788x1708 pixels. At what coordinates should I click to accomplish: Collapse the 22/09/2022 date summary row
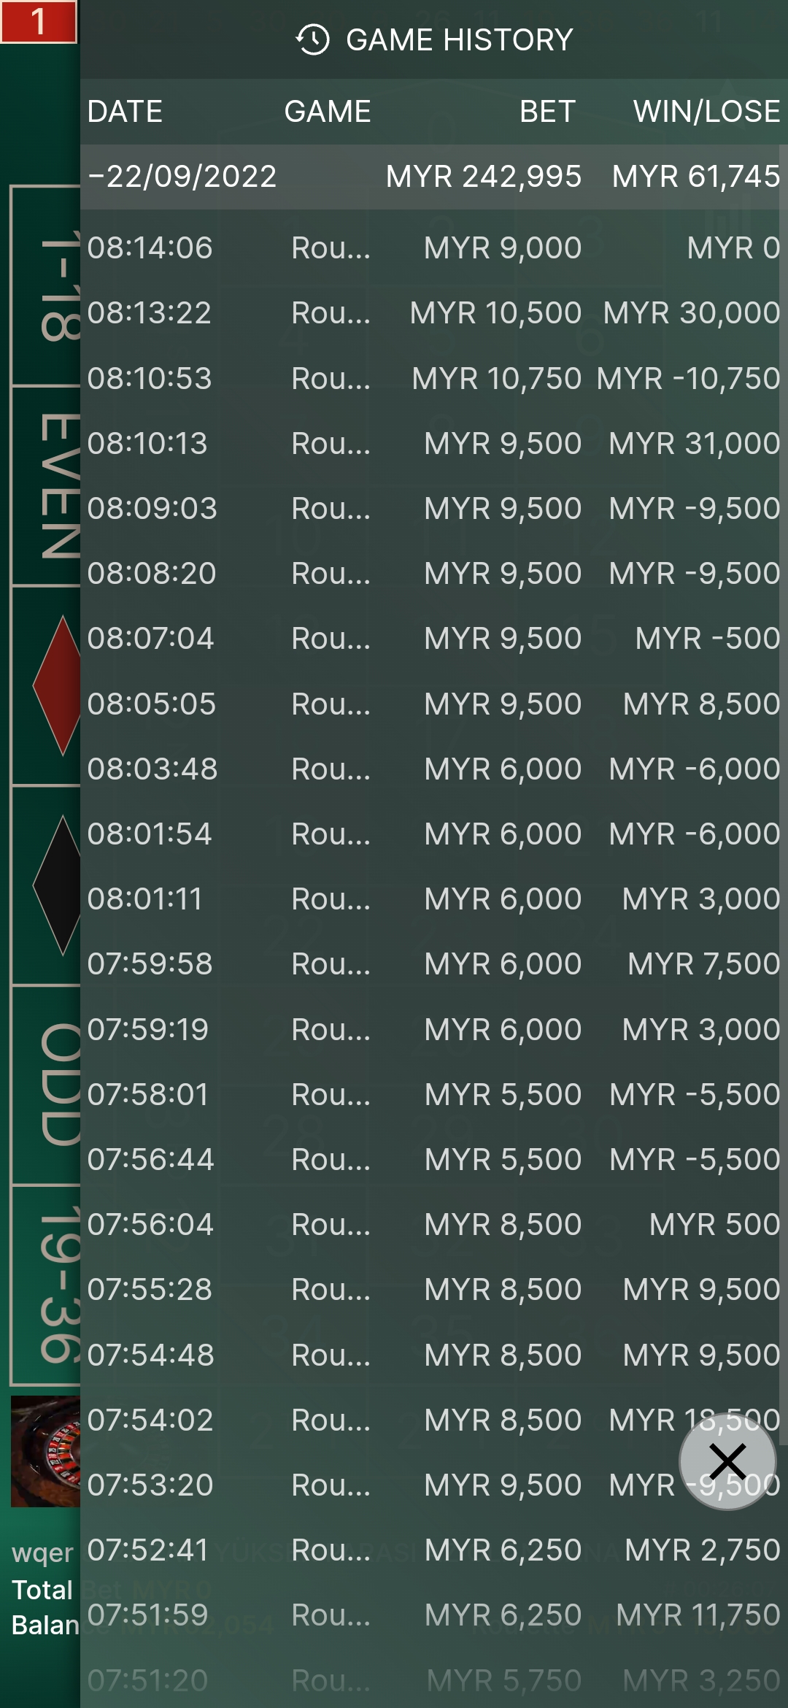coord(433,177)
